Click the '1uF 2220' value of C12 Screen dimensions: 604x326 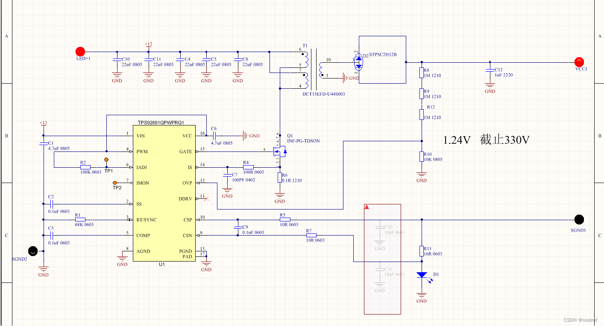[x=504, y=75]
